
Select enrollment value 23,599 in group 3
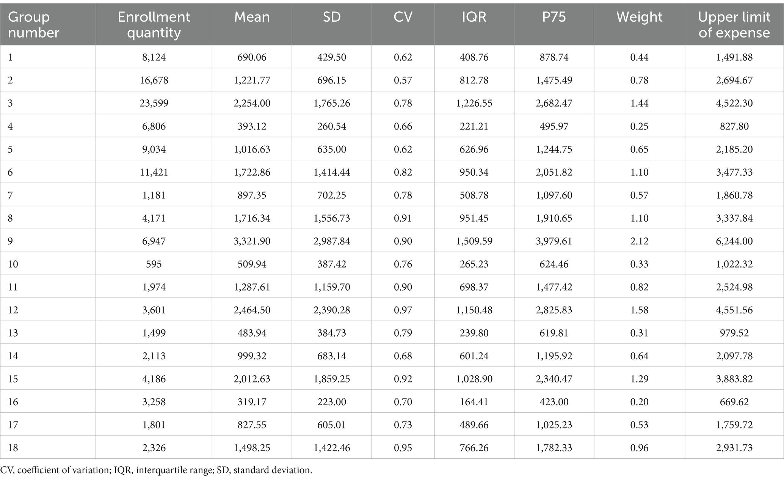[x=154, y=103]
